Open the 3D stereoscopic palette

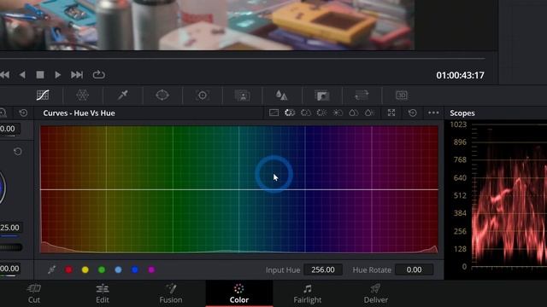(402, 95)
